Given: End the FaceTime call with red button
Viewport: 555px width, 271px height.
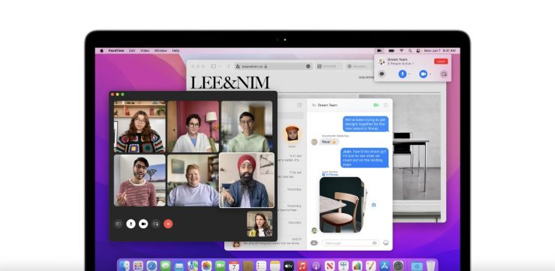Looking at the screenshot, I should pos(168,224).
